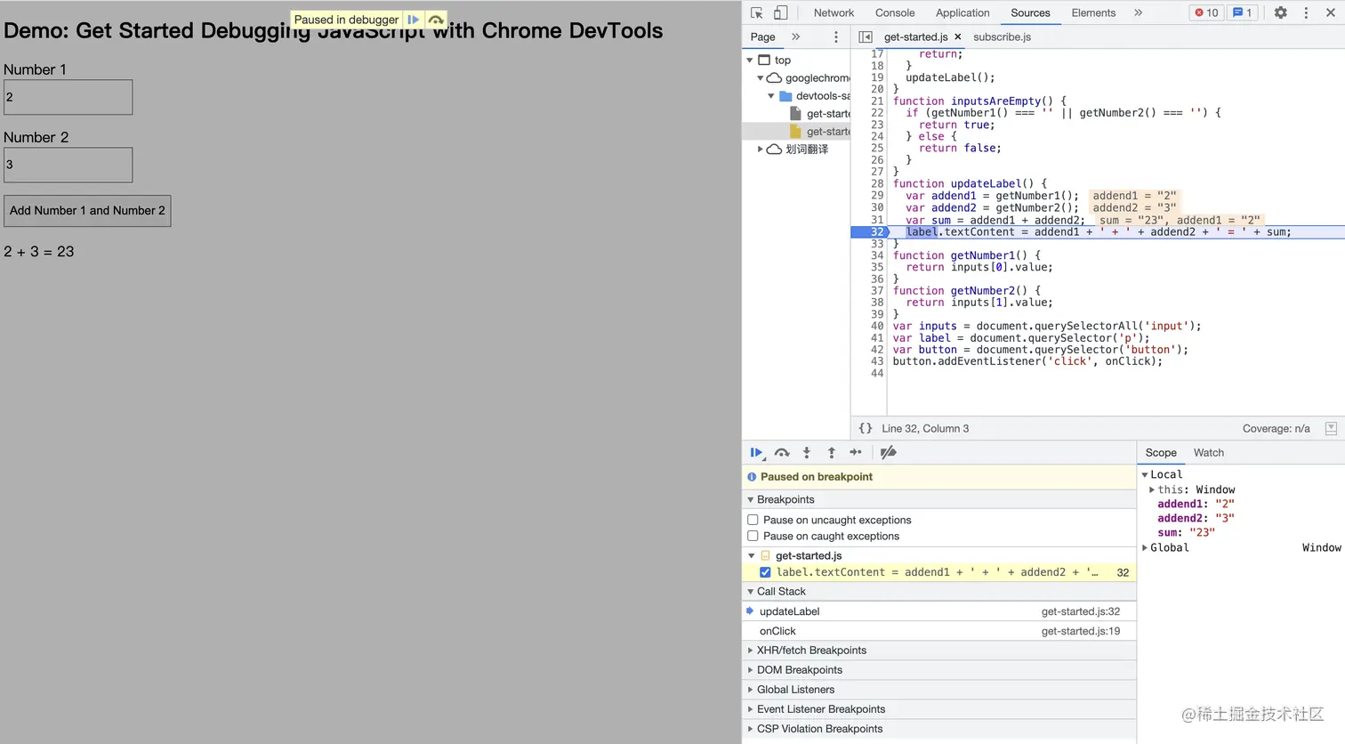Switch to the Watch tab
Screen dimensions: 1345x744
click(x=1208, y=452)
